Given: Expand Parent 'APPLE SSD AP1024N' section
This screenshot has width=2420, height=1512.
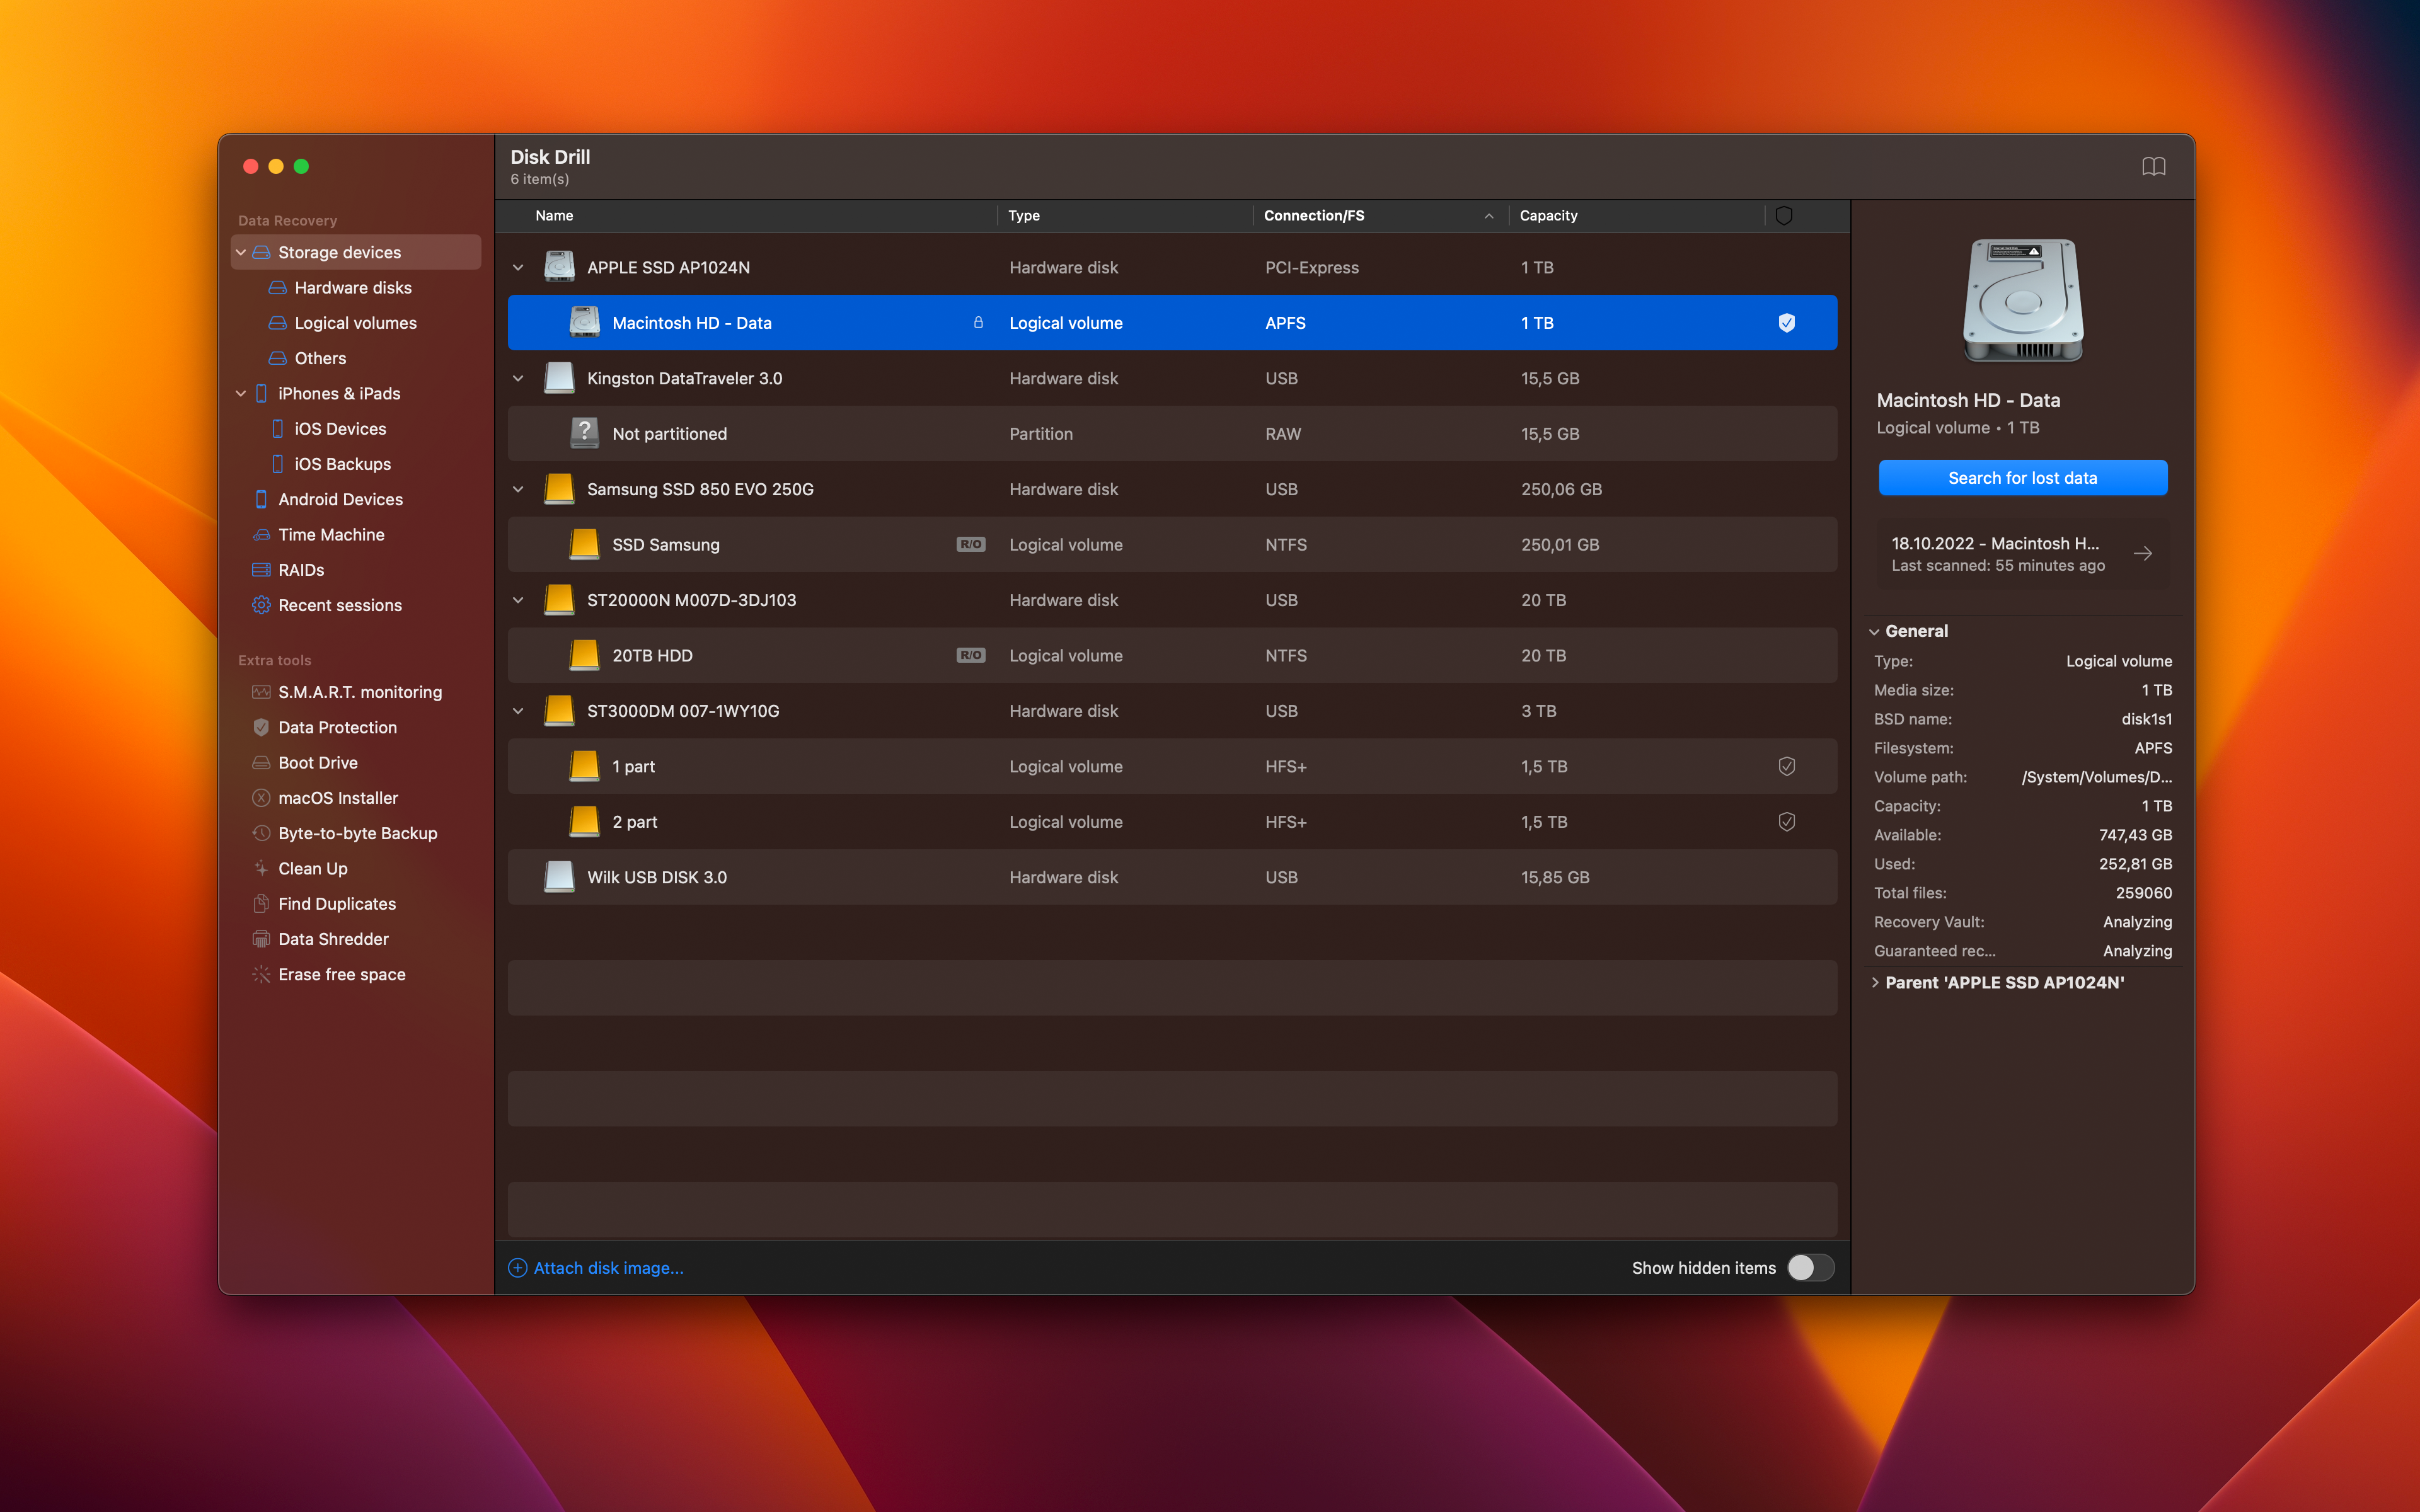Looking at the screenshot, I should (2003, 982).
